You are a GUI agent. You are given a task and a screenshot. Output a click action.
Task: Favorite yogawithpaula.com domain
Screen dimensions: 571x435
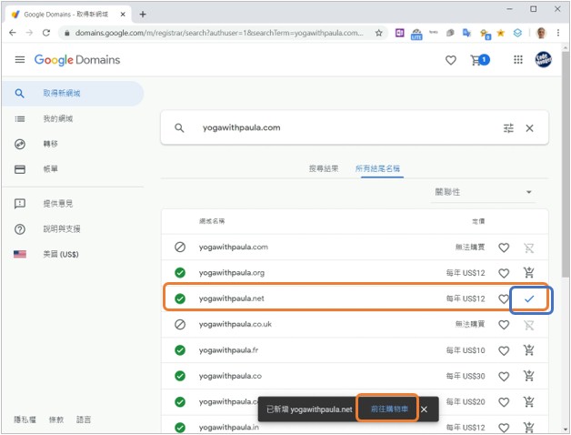tap(504, 248)
